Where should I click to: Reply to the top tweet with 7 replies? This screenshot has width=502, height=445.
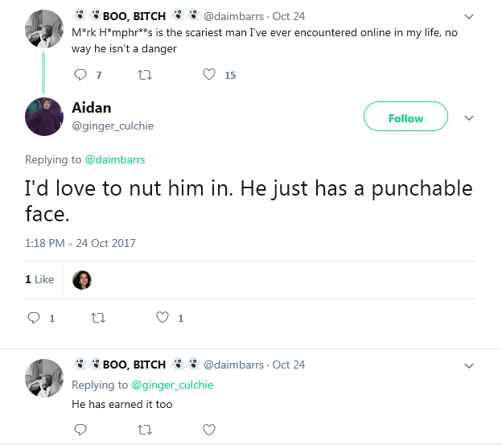click(80, 75)
